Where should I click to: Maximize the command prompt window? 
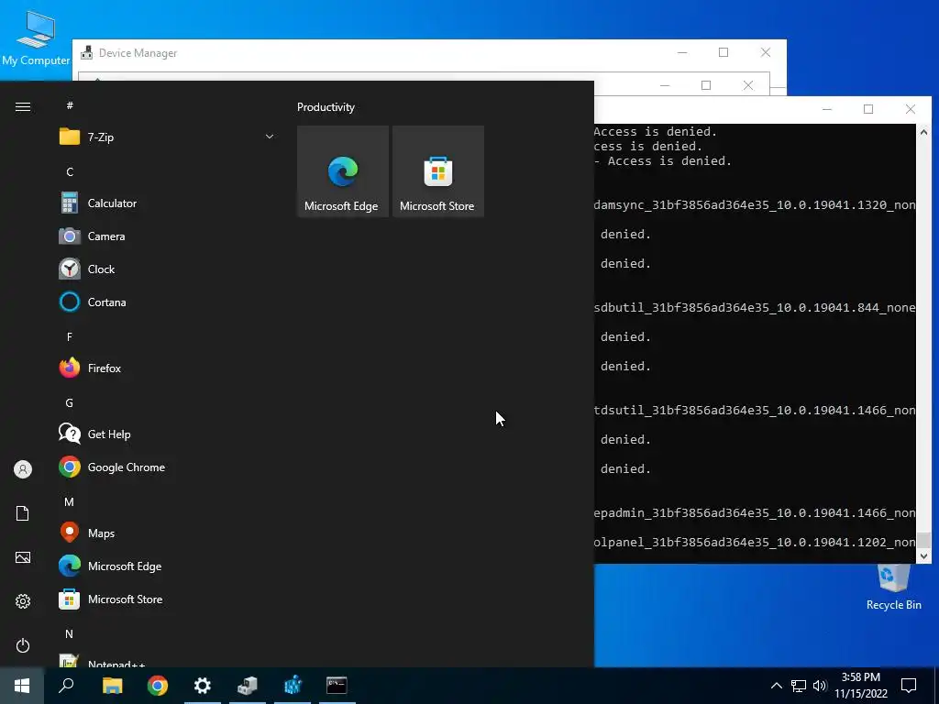[868, 109]
